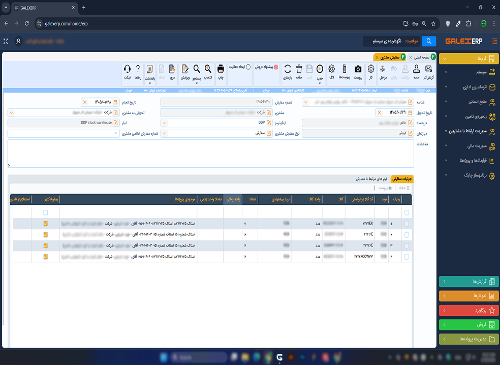This screenshot has width=500, height=365.
Task: Click the ادامه stamp icon in toolbar
Action: (417, 69)
